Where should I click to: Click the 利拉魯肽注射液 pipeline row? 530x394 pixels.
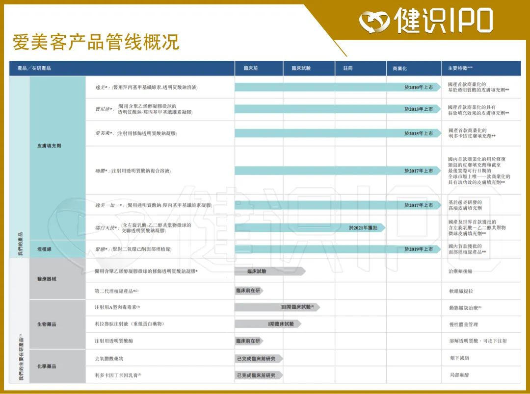coord(130,324)
